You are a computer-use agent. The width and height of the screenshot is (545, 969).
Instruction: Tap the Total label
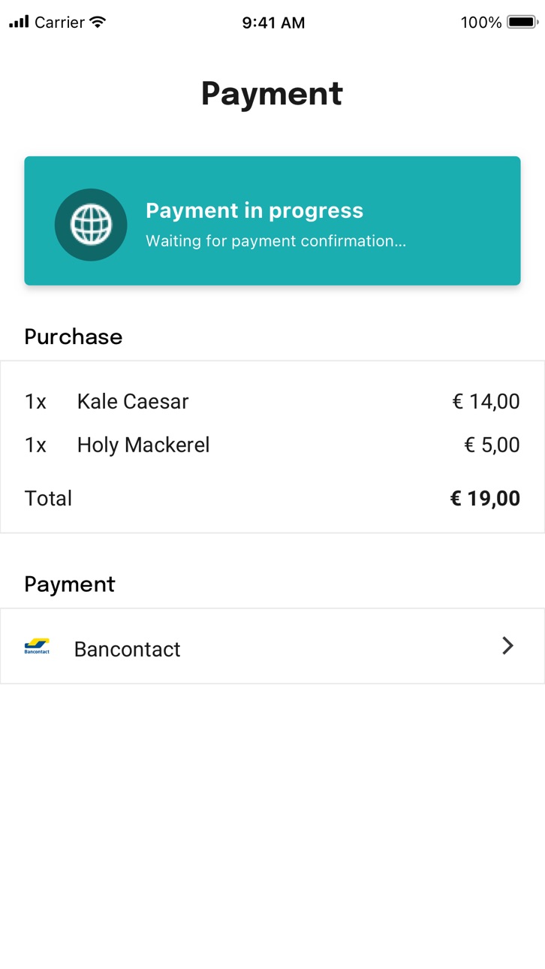pos(48,498)
